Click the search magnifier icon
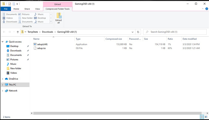 click(147, 32)
